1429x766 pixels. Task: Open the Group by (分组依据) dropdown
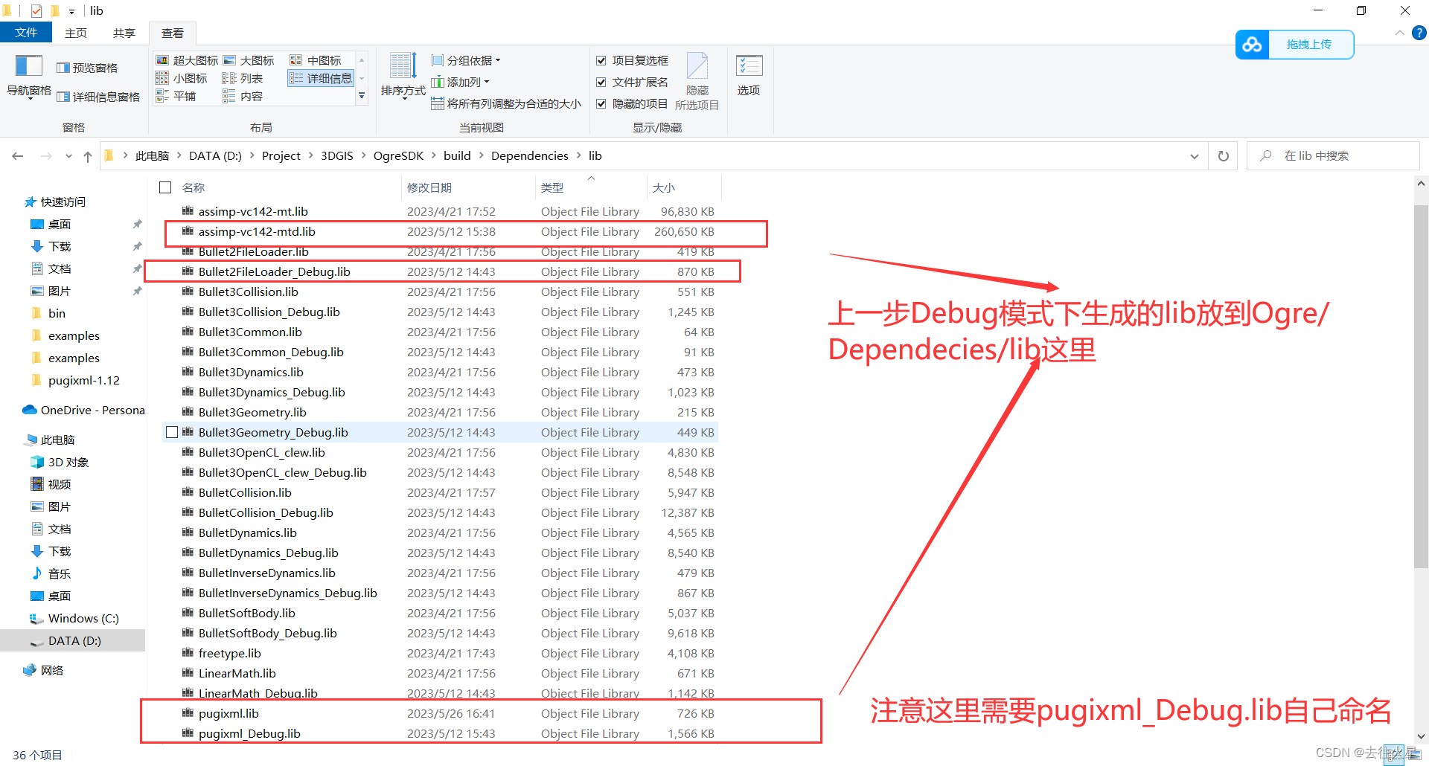pyautogui.click(x=466, y=60)
